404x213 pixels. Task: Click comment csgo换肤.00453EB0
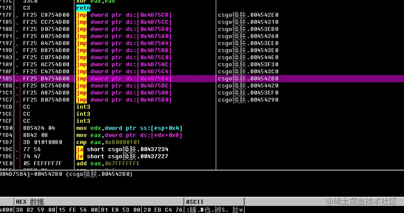(x=248, y=29)
